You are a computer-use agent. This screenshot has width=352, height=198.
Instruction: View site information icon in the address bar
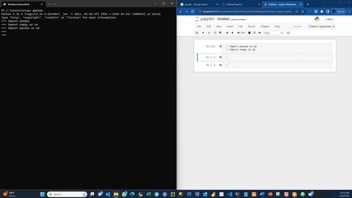[x=200, y=12]
